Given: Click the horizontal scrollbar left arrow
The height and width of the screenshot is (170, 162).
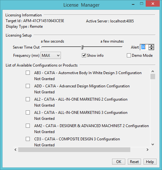Looking at the screenshot, I should (15, 150).
